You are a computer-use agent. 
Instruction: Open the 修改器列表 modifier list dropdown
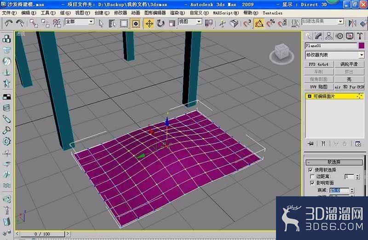[362, 55]
